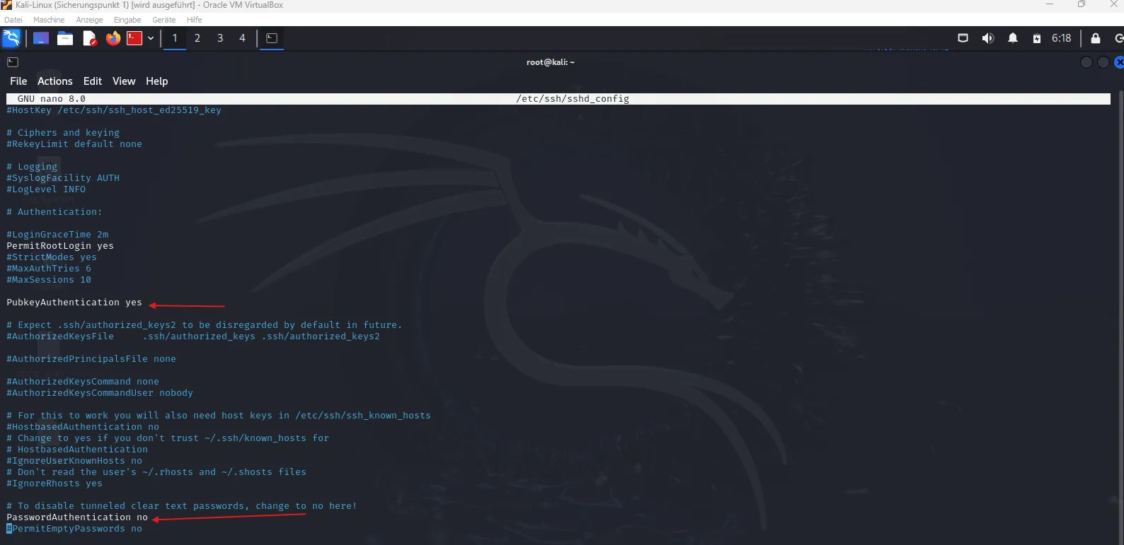Place cursor on PasswordAuthentication no line
This screenshot has width=1124, height=545.
[x=77, y=517]
